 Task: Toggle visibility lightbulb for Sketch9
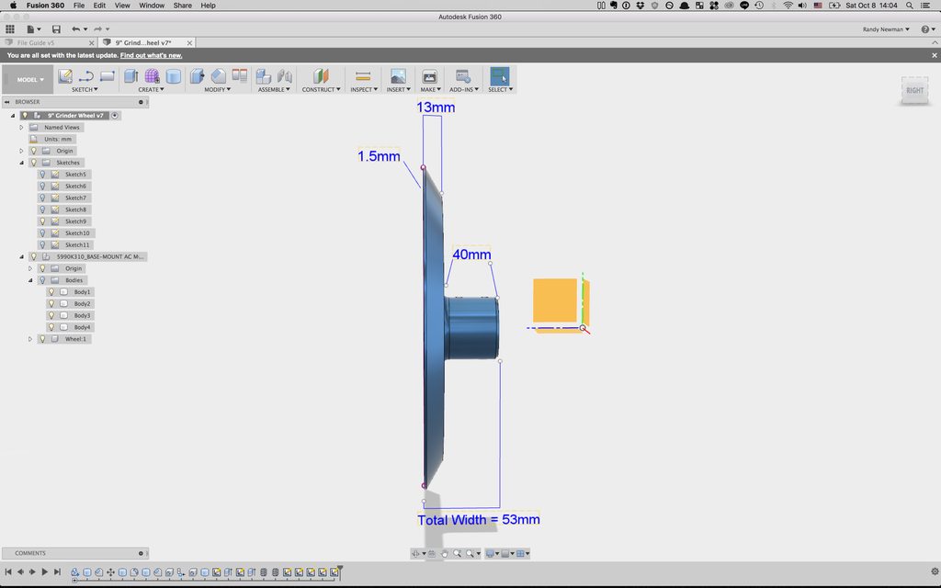tap(42, 221)
